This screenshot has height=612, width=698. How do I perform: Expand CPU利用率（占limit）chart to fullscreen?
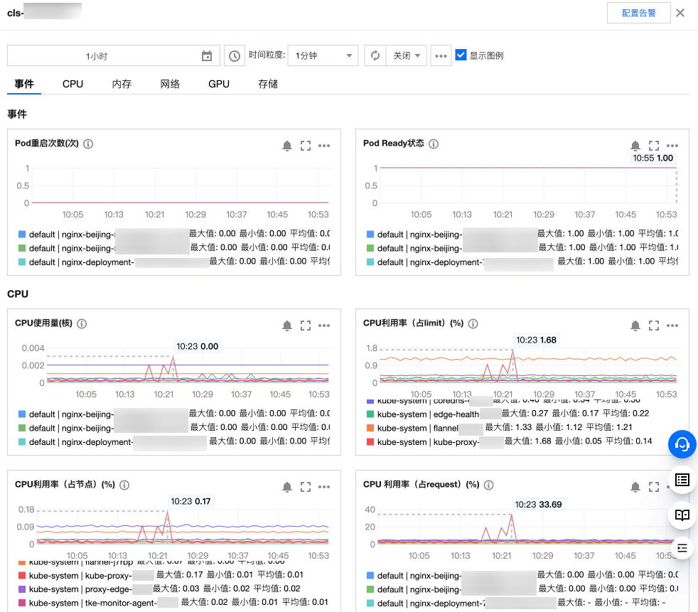tap(653, 326)
